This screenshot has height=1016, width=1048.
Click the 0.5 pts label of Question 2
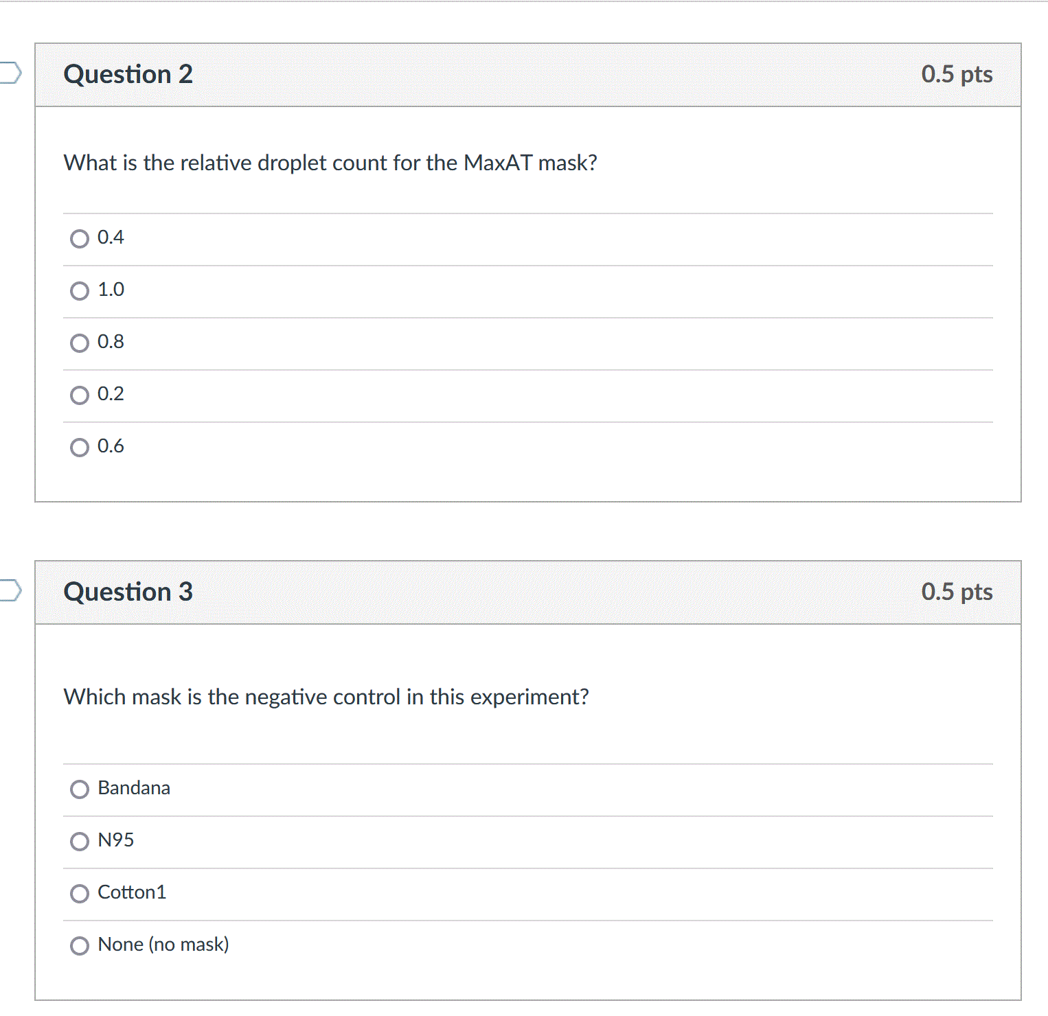click(x=957, y=74)
